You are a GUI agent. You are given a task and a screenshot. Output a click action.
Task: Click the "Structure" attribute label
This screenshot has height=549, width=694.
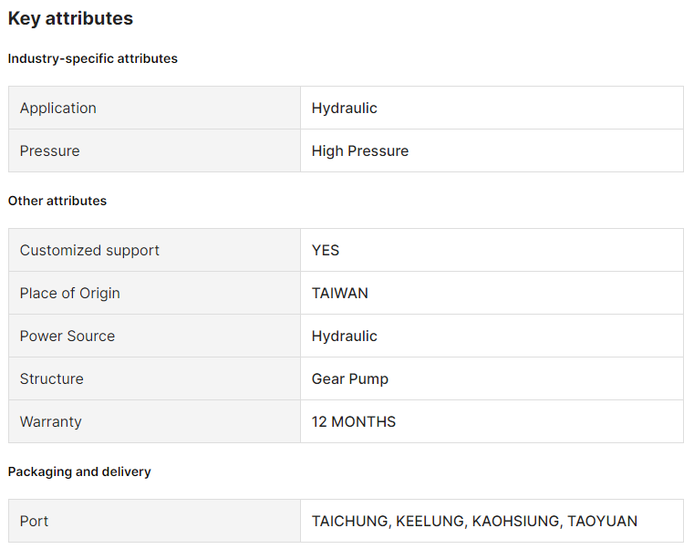pyautogui.click(x=51, y=378)
